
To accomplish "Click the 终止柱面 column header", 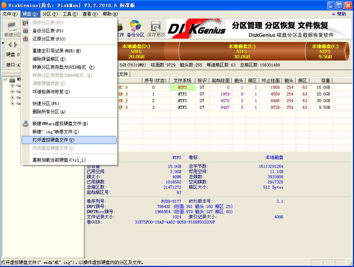I will pos(271,81).
